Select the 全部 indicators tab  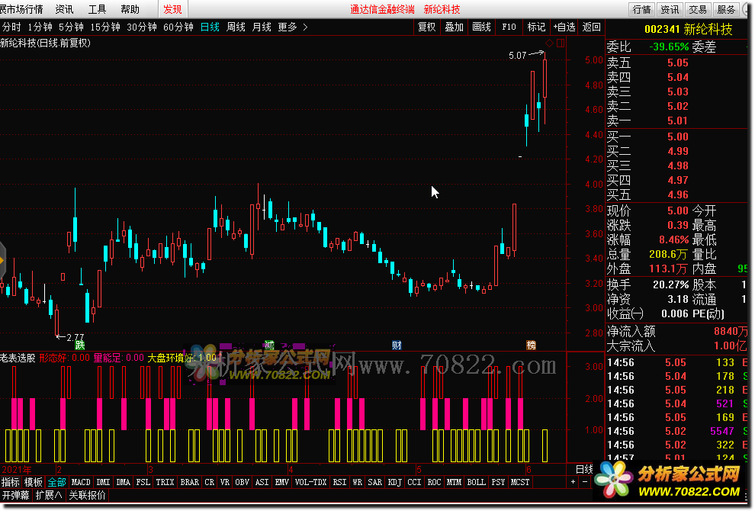click(x=57, y=482)
